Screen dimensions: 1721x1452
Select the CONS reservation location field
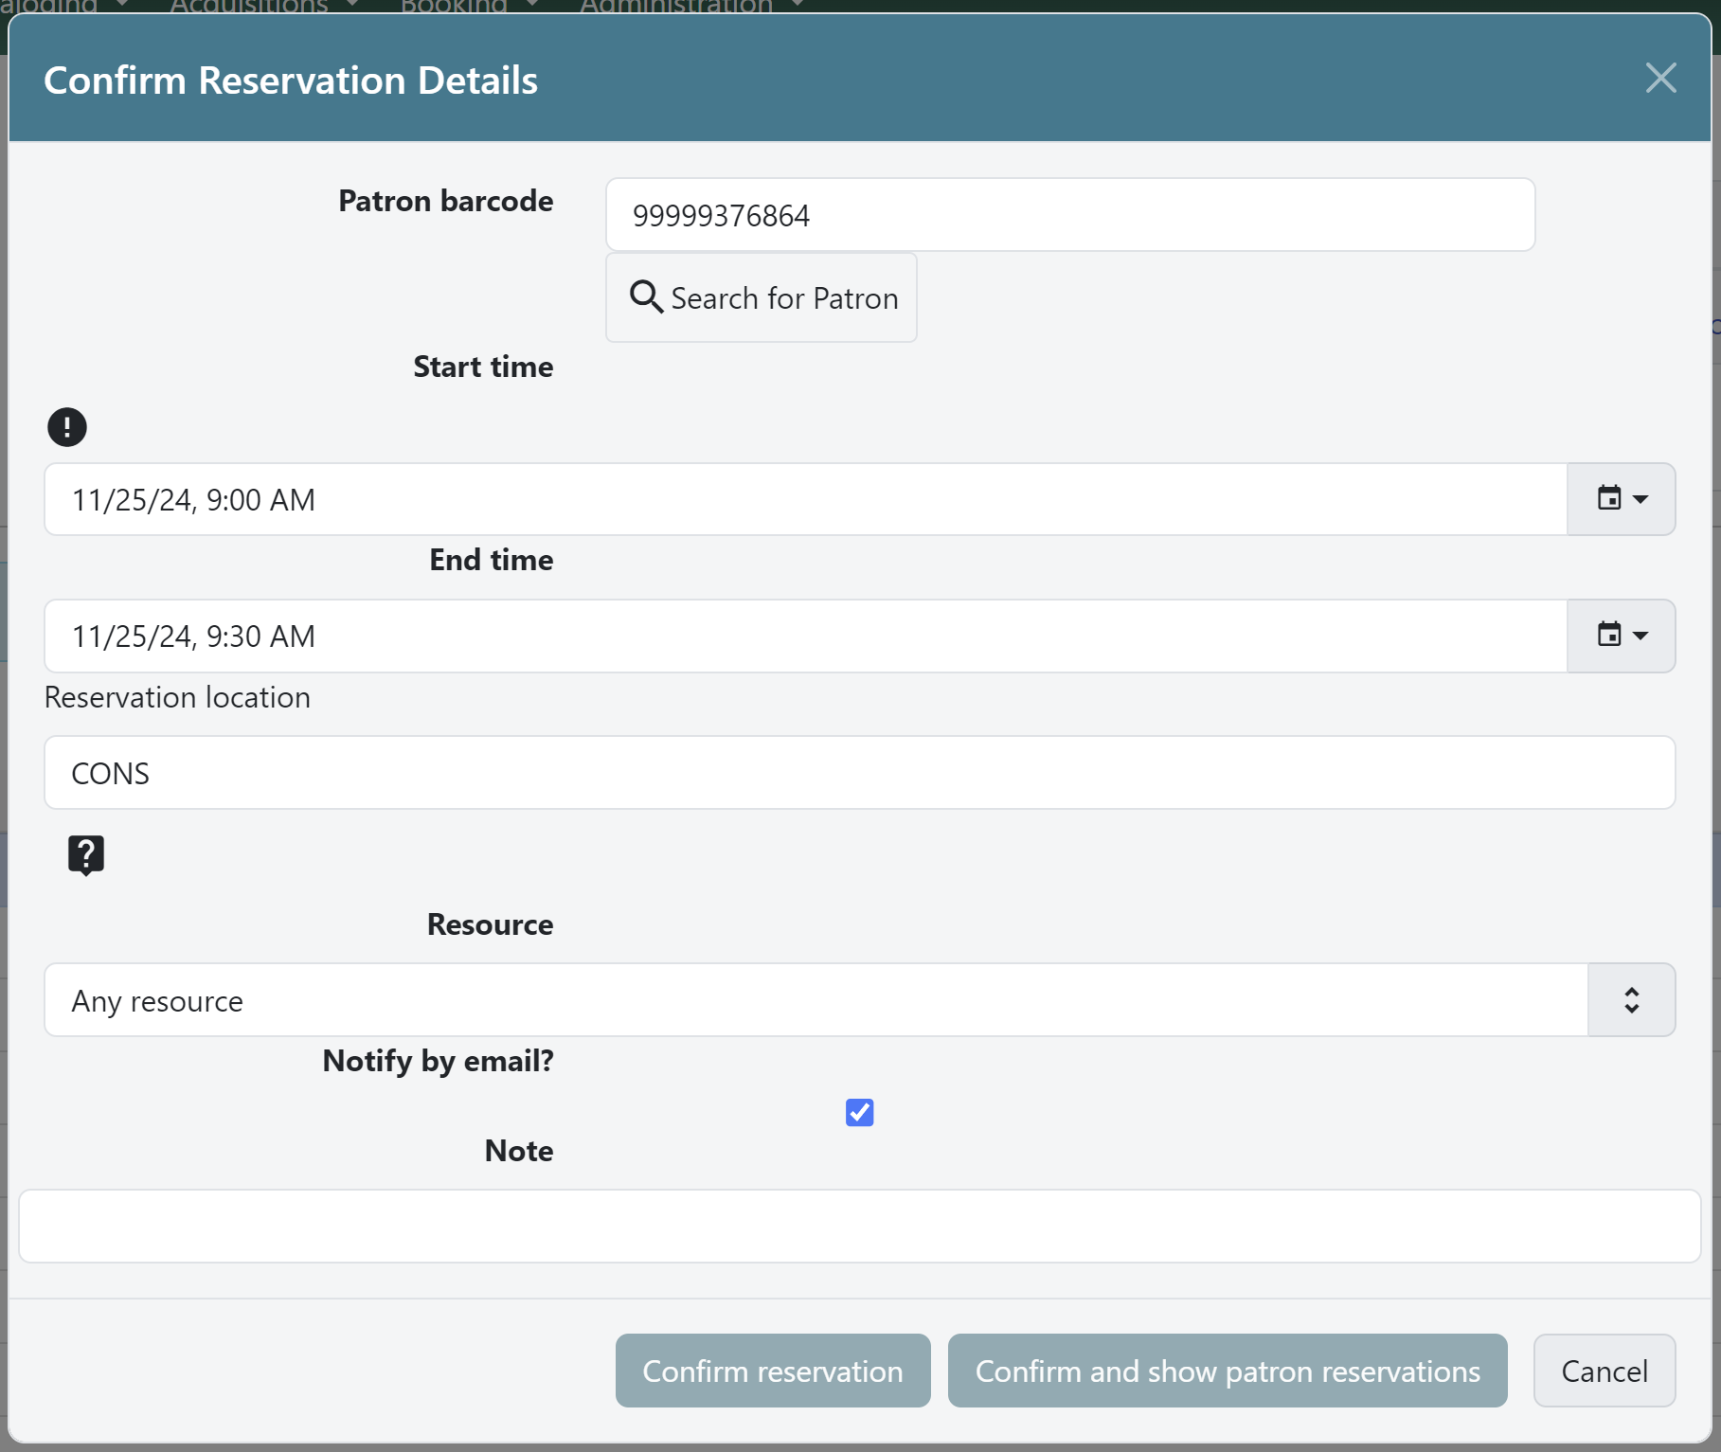pyautogui.click(x=860, y=772)
